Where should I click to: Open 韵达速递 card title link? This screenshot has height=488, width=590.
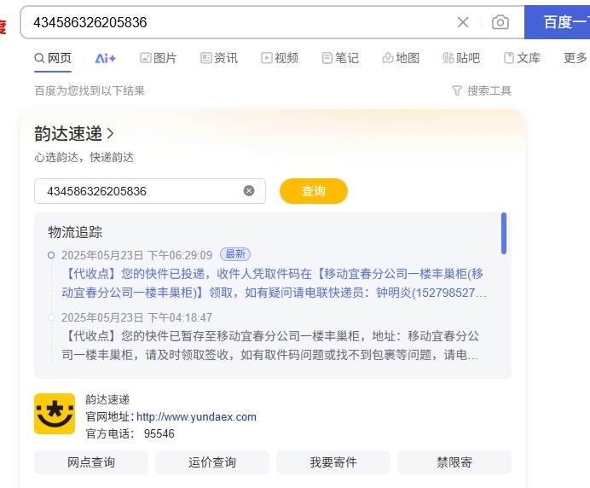[x=73, y=134]
